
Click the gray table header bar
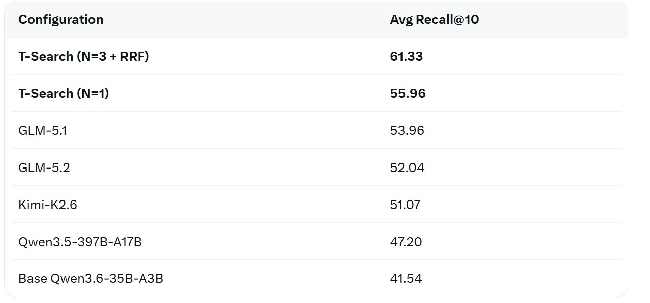tap(316, 20)
